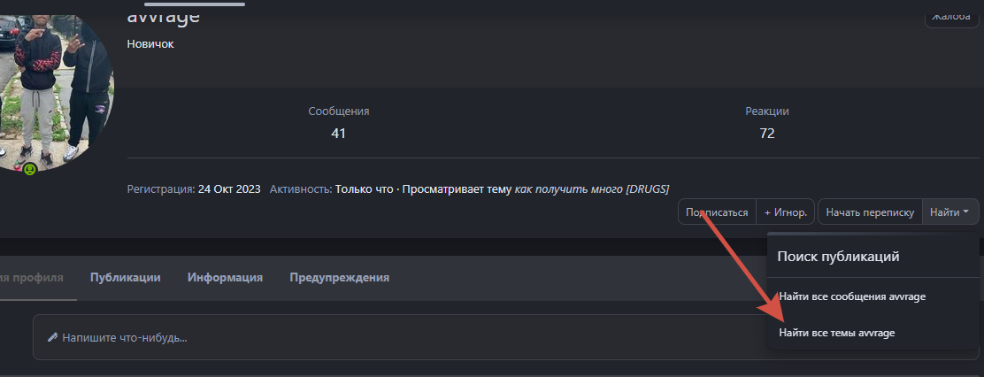Switch to the Публикации tab
This screenshot has height=377, width=984.
click(x=125, y=277)
